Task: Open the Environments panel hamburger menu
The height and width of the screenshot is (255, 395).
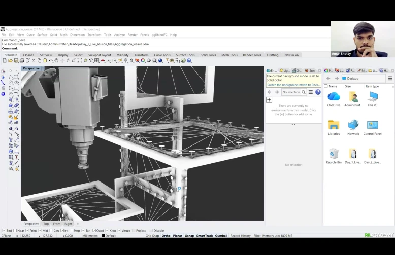Action: point(311,92)
